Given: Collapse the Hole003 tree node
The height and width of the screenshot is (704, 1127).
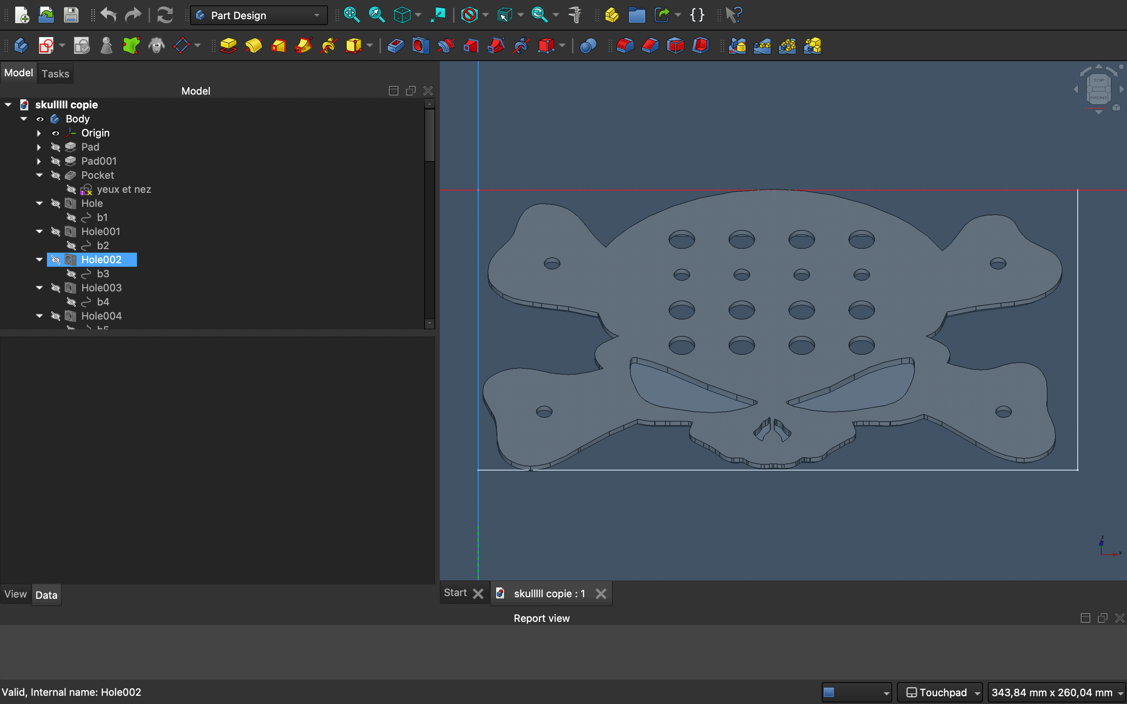Looking at the screenshot, I should (39, 288).
